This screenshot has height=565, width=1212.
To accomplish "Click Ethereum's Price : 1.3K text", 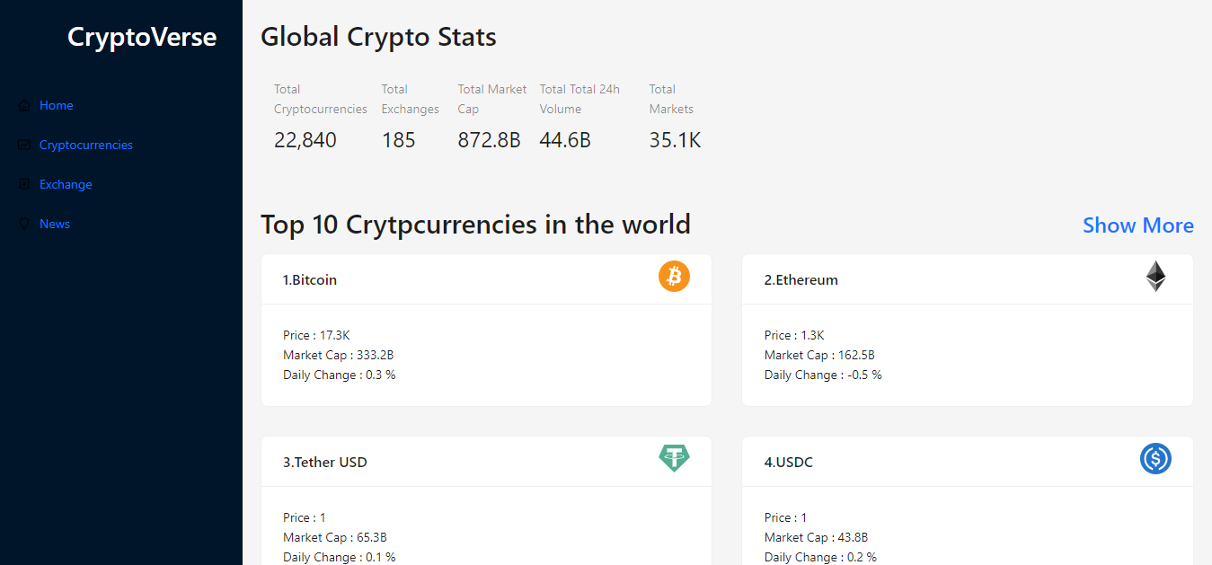I will point(794,336).
